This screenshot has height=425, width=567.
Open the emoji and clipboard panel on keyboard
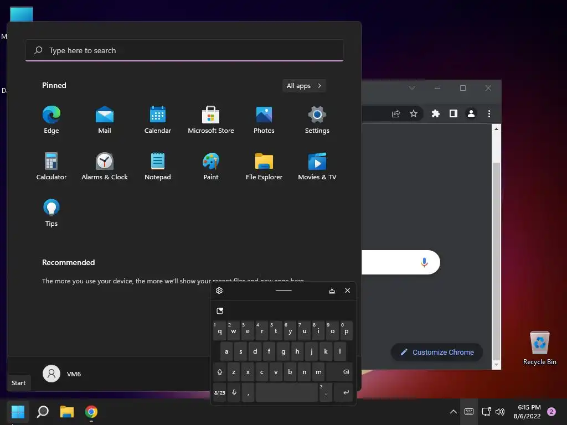(220, 311)
